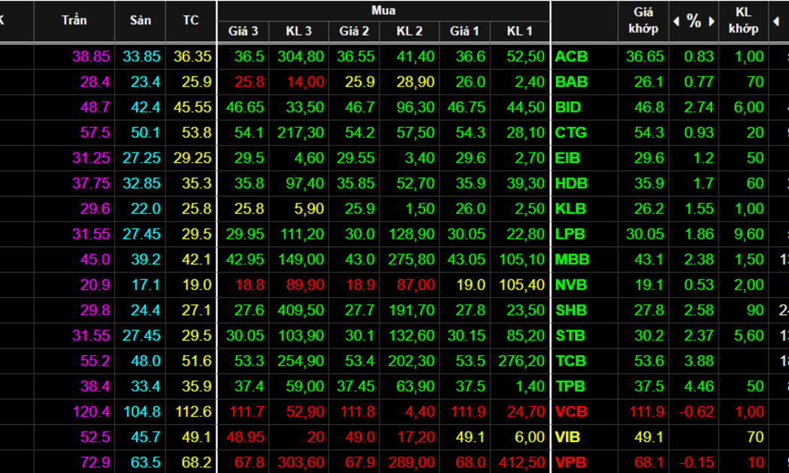Screen dimensions: 789x473
Task: Click the right arrow beside the % header
Action: click(x=712, y=21)
